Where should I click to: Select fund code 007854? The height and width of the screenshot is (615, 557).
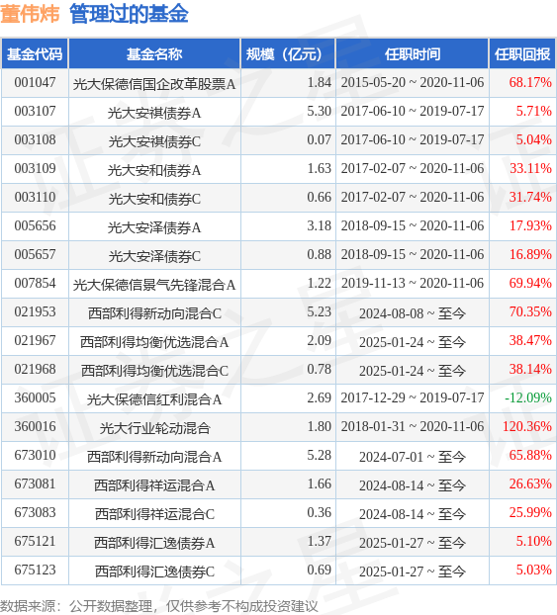pos(35,283)
